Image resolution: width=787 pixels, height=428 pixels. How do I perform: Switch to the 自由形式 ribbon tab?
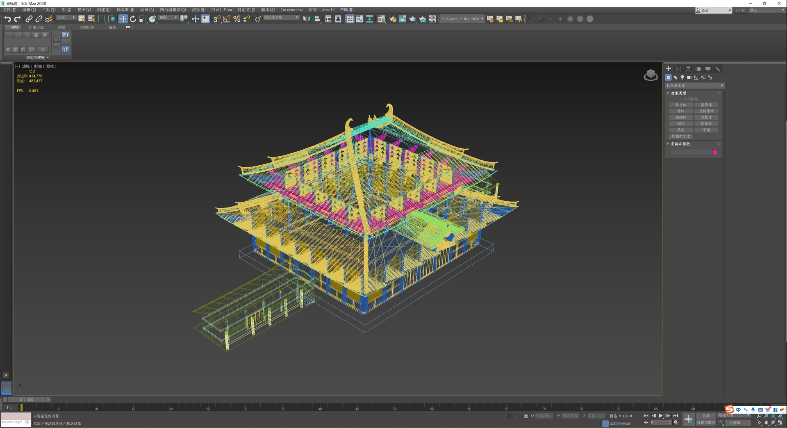[x=36, y=27]
